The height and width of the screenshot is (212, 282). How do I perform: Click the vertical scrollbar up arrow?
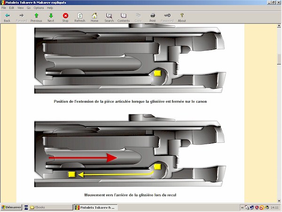click(279, 26)
